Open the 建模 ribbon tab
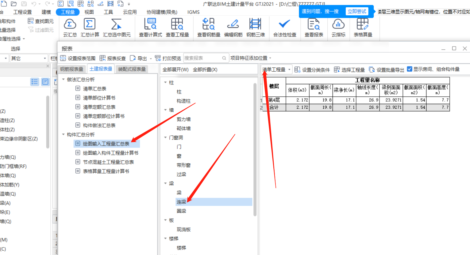470x255 pixels. 46,12
